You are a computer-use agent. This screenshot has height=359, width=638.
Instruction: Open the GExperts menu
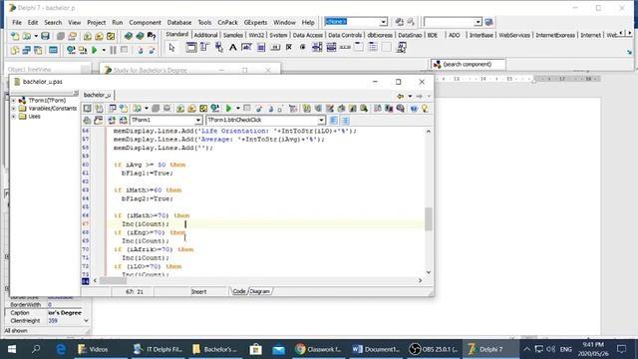coord(255,22)
